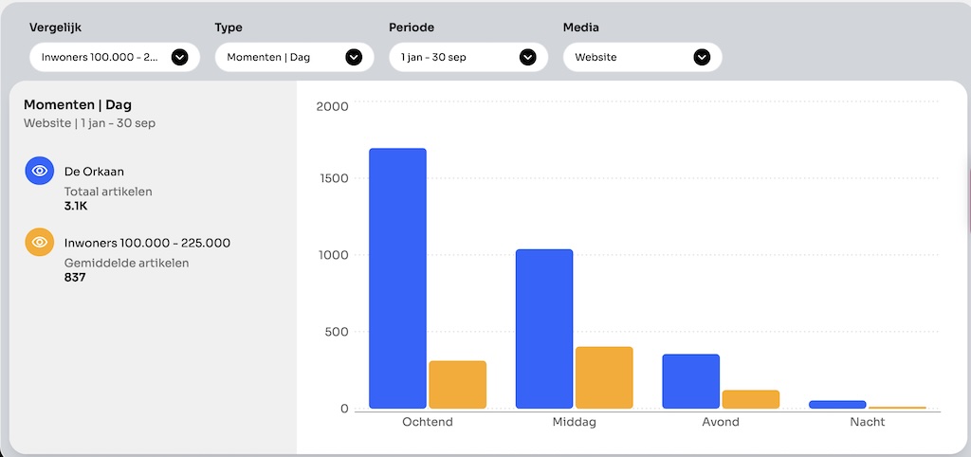971x457 pixels.
Task: Click the Inwoners 100.000 - 225.000 legend label
Action: 147,243
